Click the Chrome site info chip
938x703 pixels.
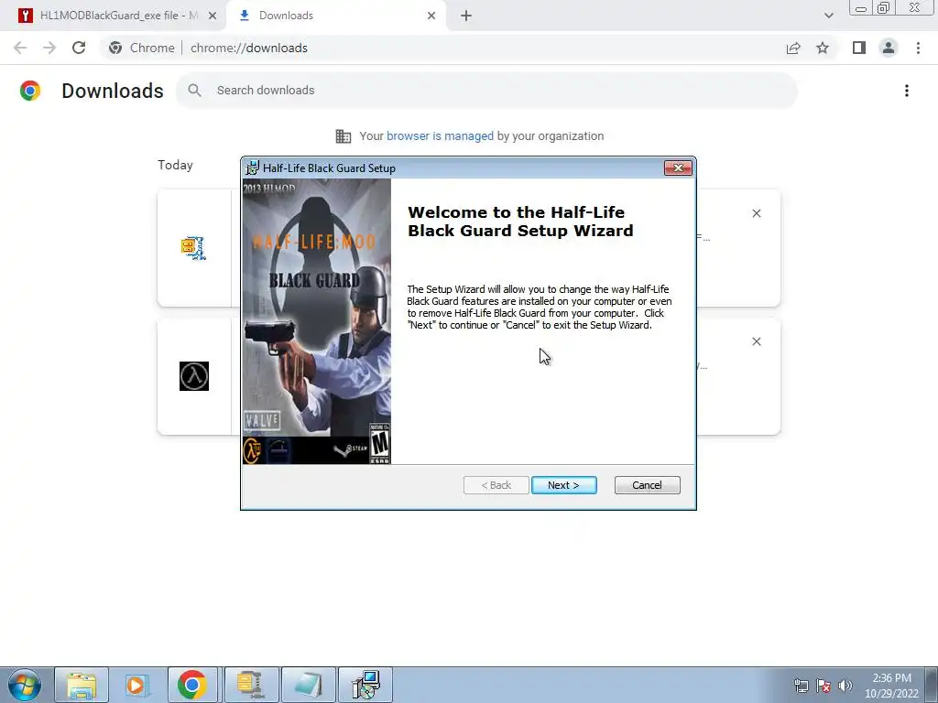pyautogui.click(x=142, y=48)
